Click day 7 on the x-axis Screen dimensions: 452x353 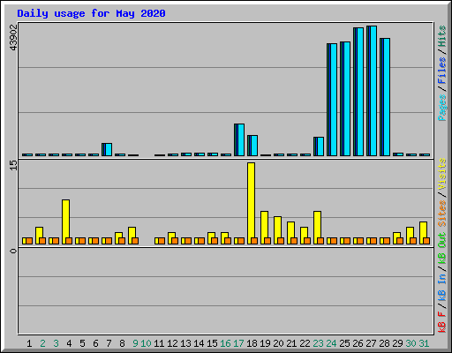[x=109, y=343]
